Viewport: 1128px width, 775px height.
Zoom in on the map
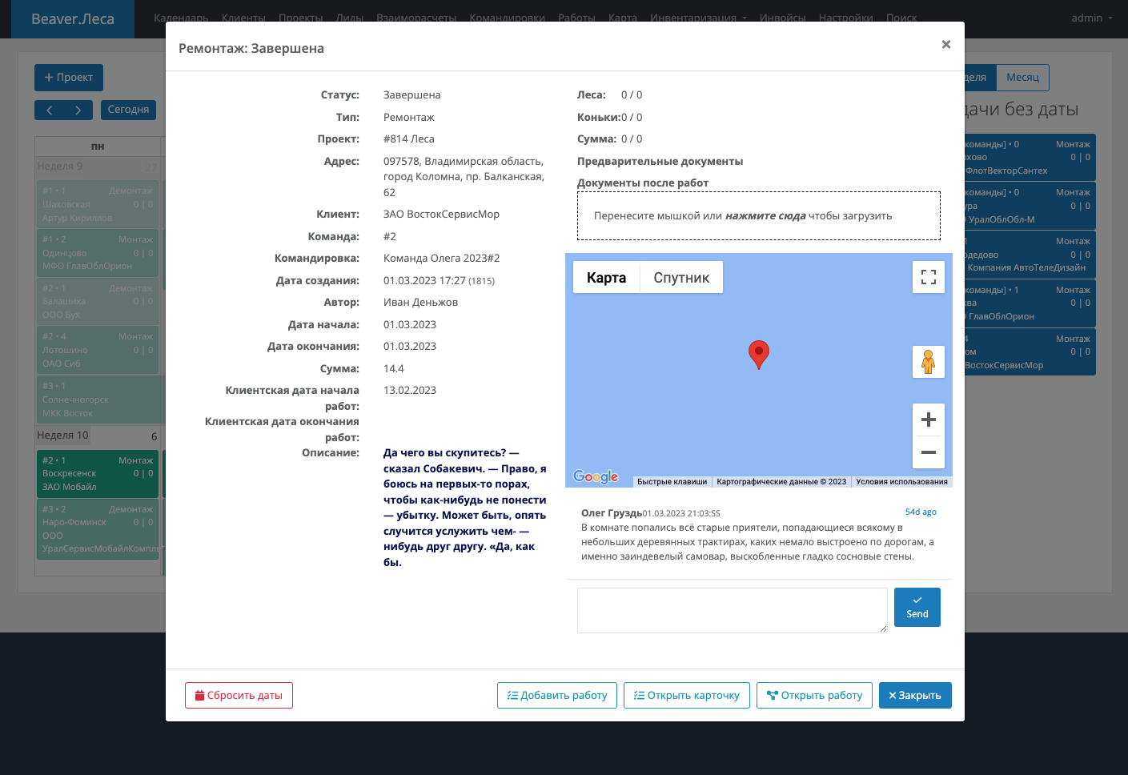tap(928, 420)
